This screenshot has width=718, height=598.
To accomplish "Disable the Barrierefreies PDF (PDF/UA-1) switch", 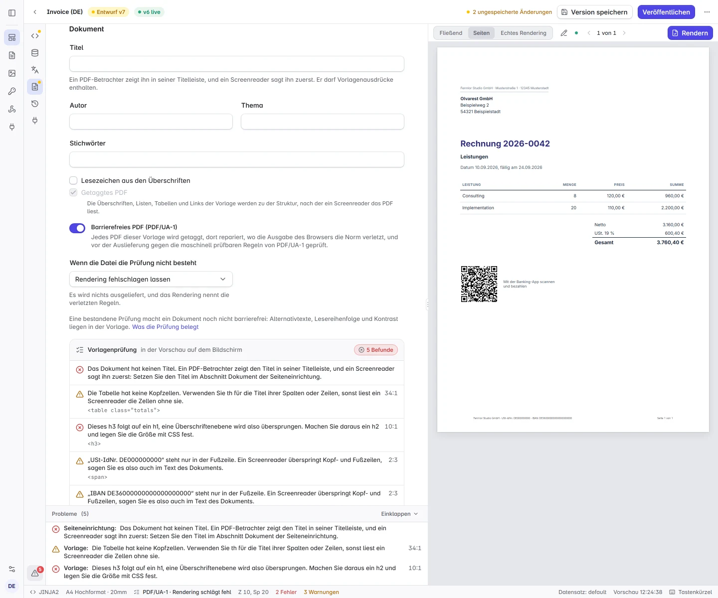I will click(77, 228).
